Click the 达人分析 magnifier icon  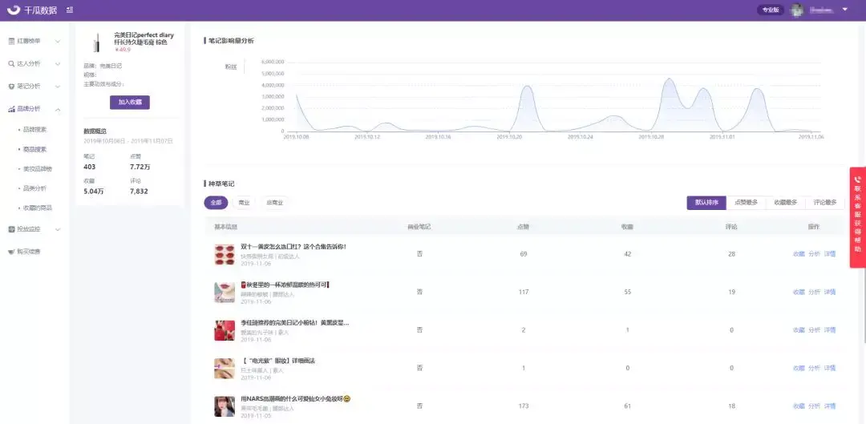tap(11, 63)
